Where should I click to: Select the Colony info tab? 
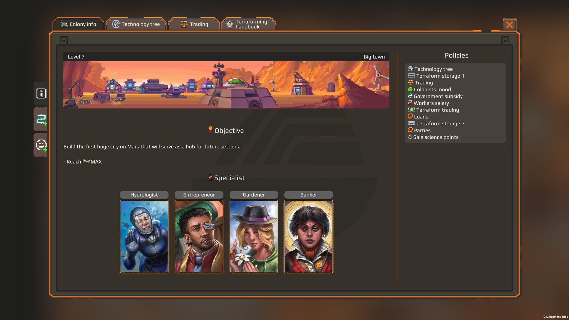[x=78, y=24]
